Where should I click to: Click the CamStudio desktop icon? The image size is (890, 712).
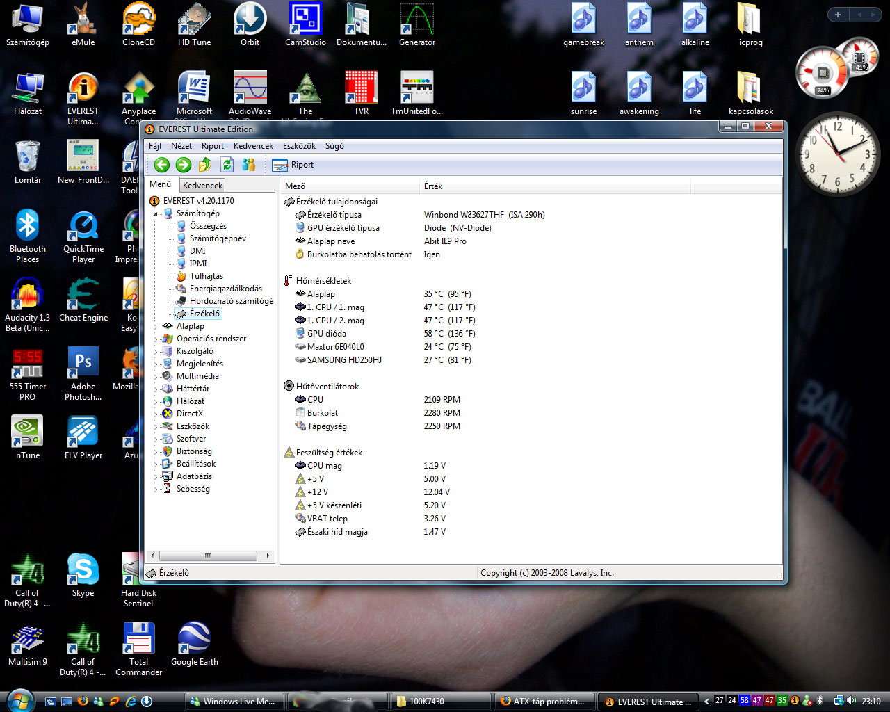click(306, 25)
